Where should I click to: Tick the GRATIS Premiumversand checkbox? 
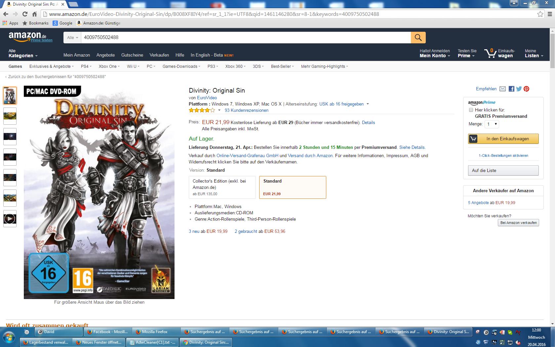[x=471, y=110]
